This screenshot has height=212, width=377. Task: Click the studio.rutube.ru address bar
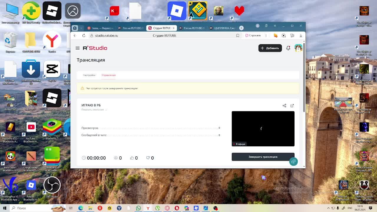[106, 36]
